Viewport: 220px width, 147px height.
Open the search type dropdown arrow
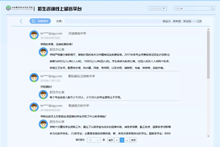[x=181, y=9]
